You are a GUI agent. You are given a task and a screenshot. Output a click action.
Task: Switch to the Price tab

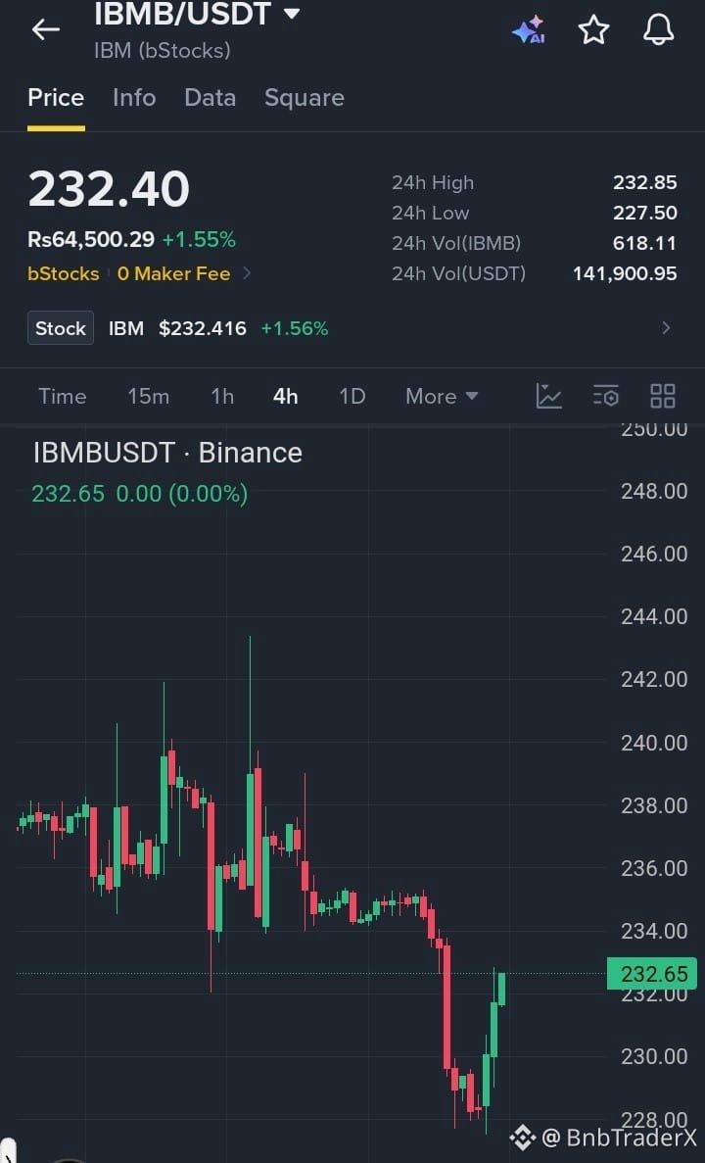(x=56, y=98)
